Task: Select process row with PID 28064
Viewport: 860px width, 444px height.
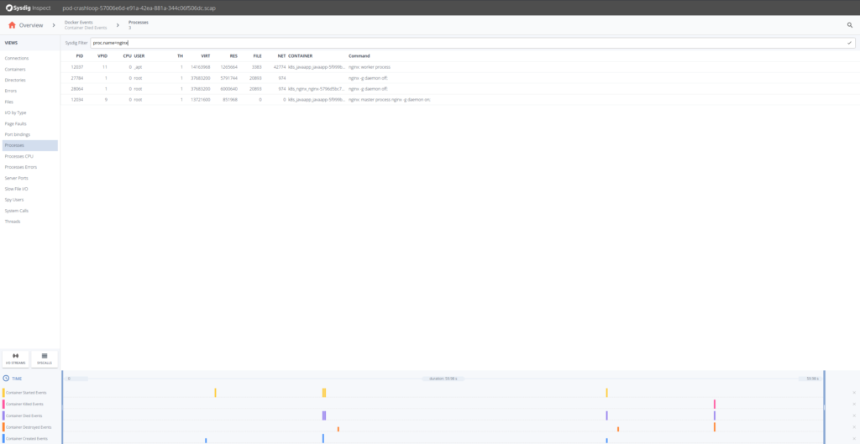Action: coord(460,88)
